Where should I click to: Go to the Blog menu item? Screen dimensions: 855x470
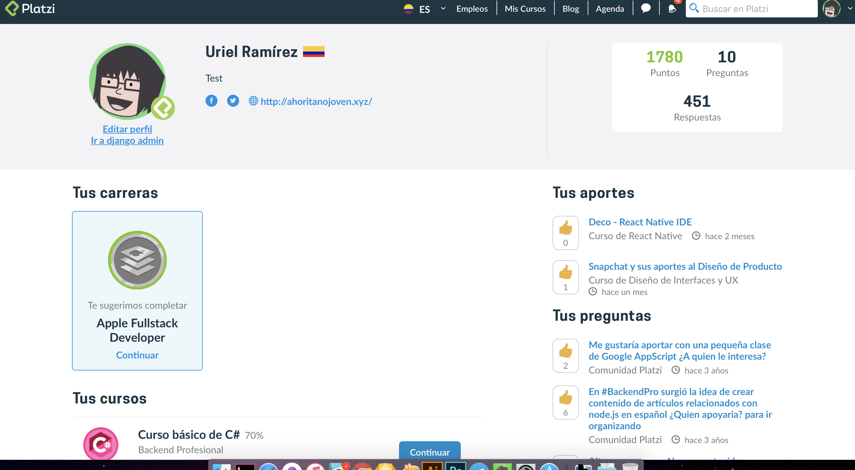[x=571, y=9]
